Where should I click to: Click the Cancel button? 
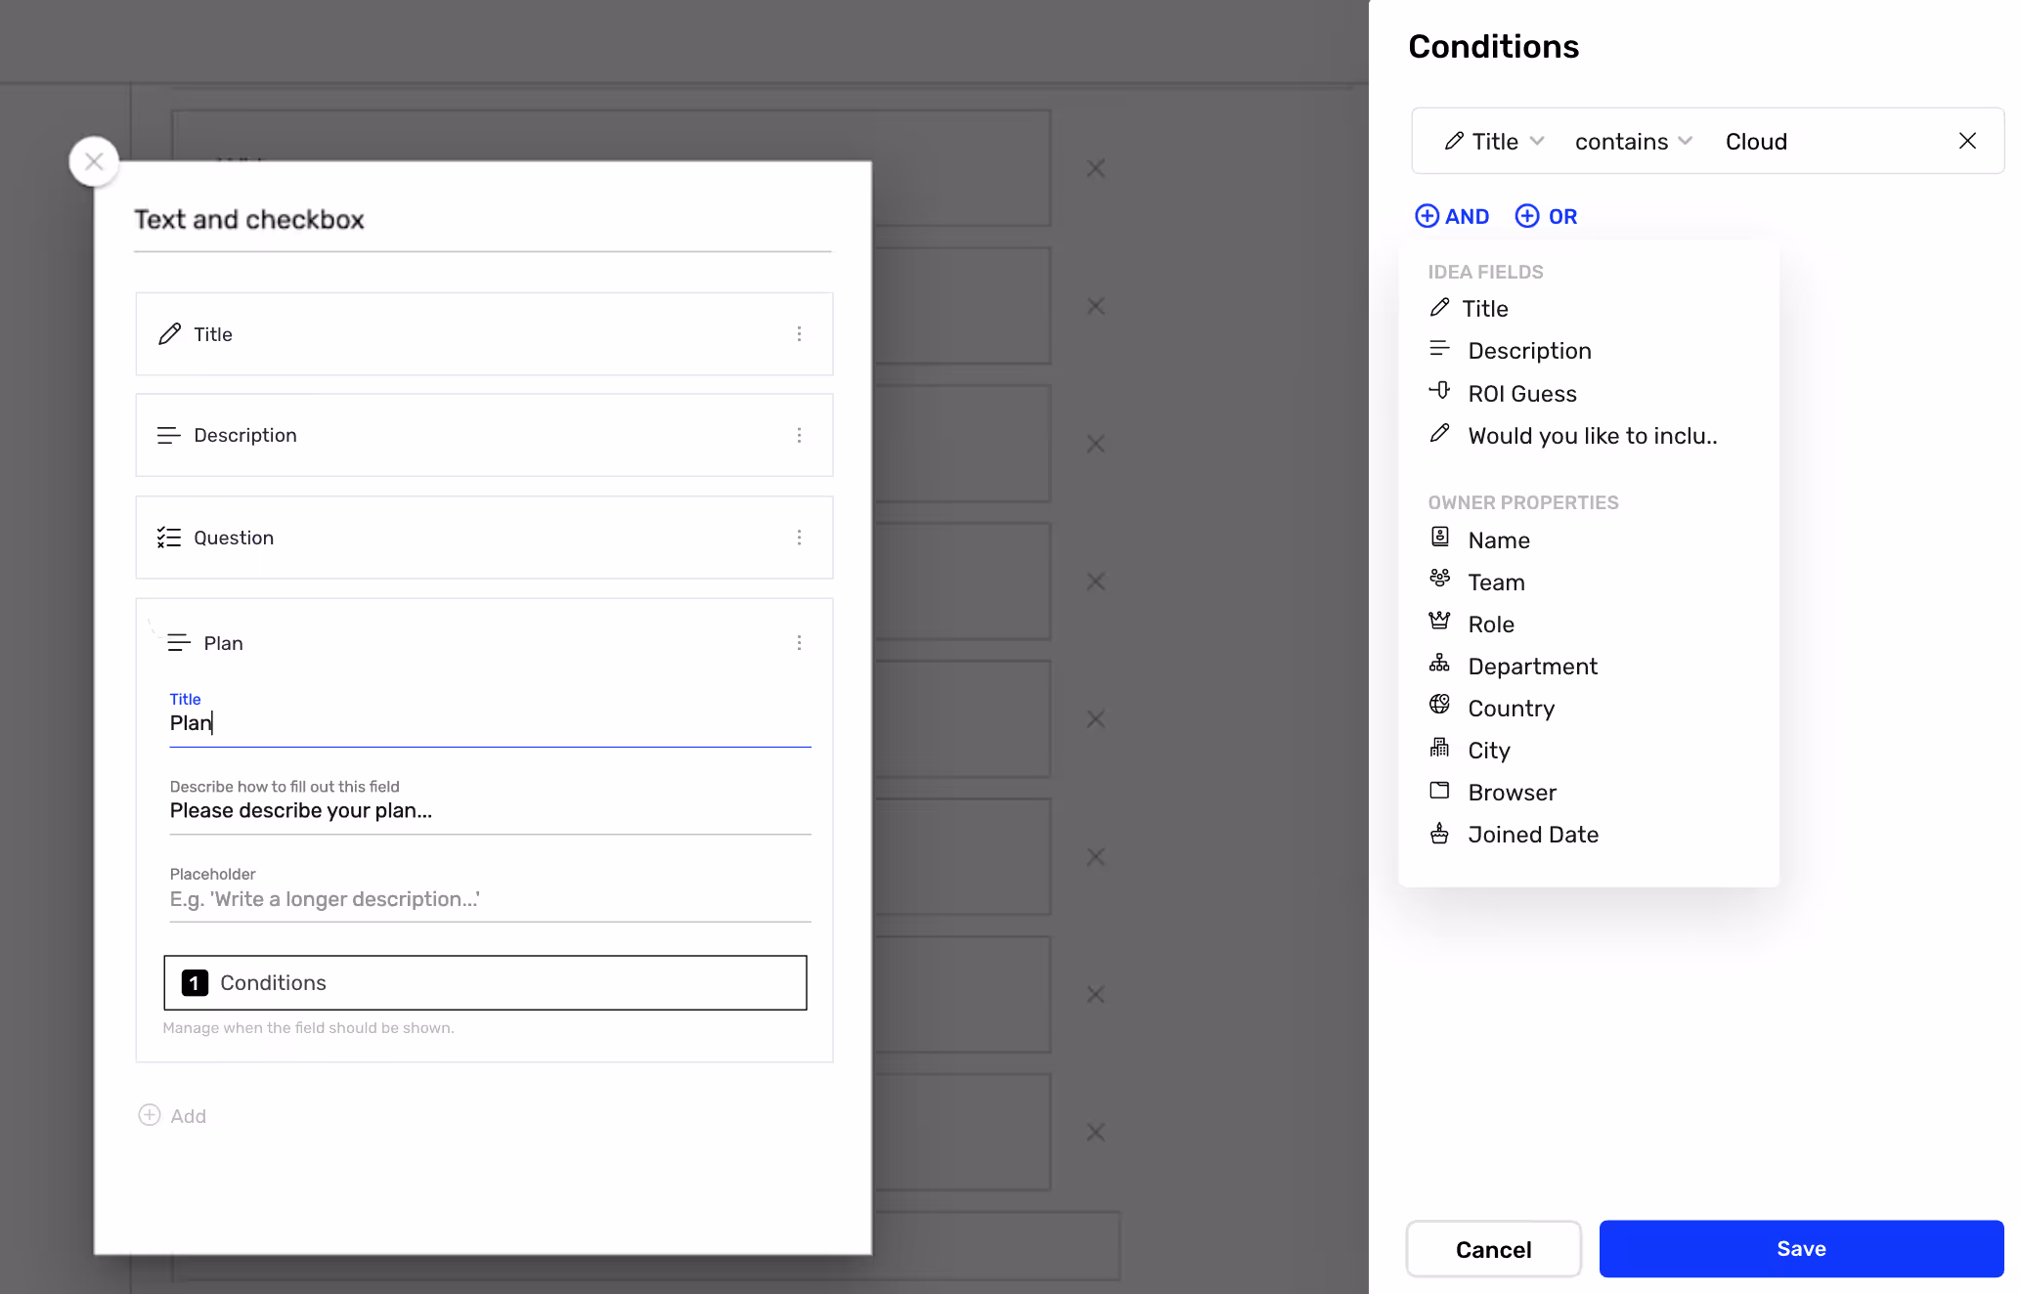click(x=1492, y=1248)
